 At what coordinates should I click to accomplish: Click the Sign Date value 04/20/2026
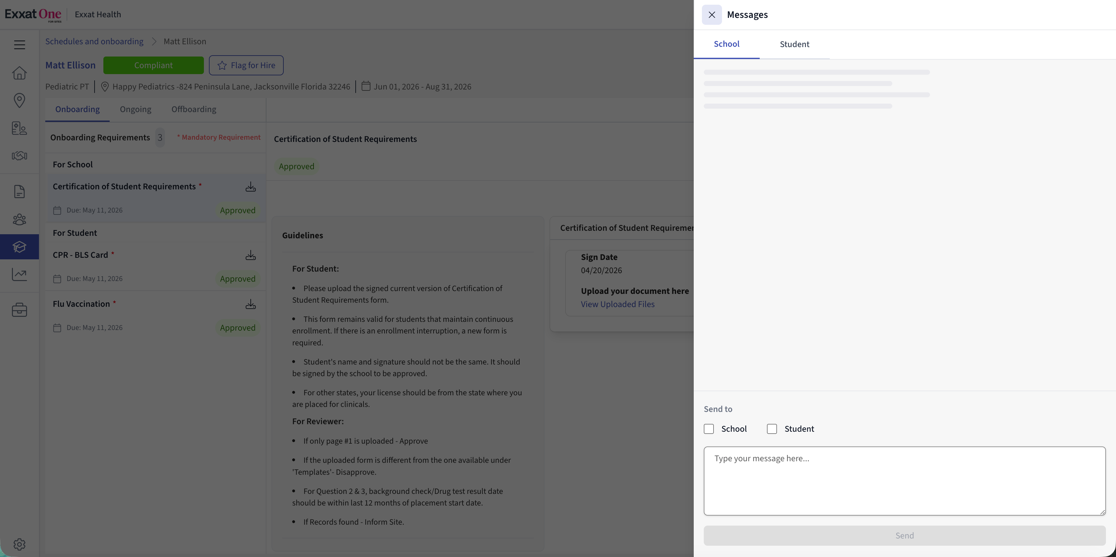click(x=601, y=270)
